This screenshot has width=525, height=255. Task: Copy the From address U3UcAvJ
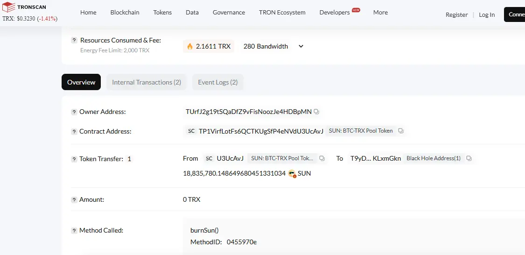(x=322, y=158)
